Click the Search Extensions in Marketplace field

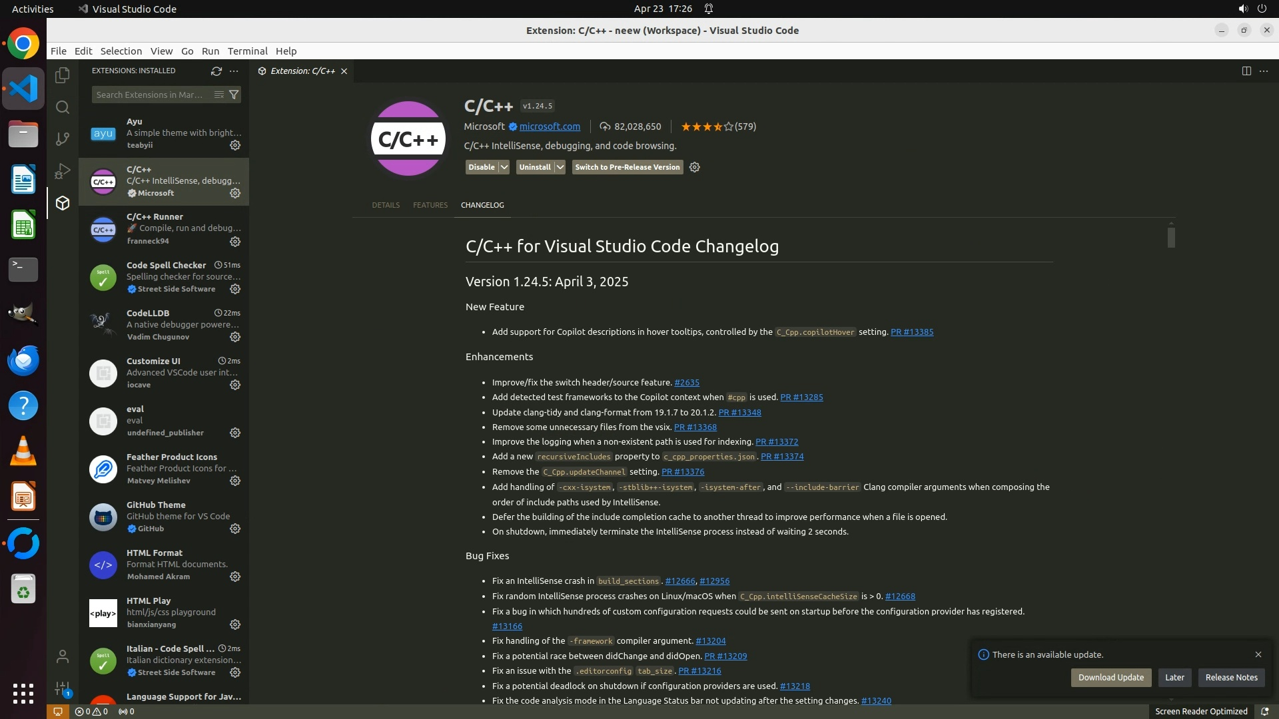(152, 95)
